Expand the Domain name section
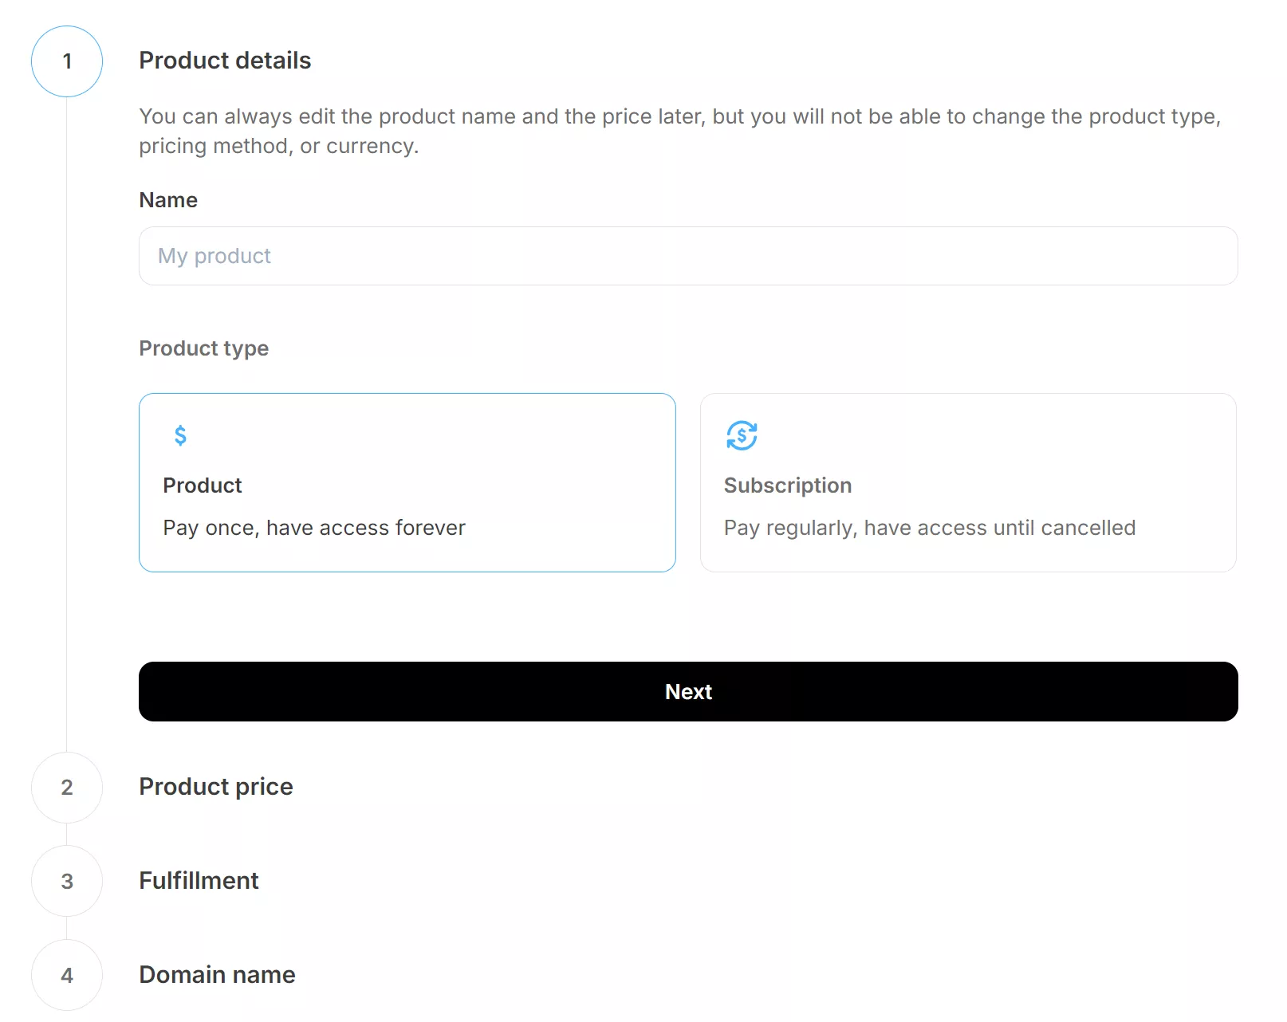The image size is (1287, 1022). pyautogui.click(x=217, y=975)
